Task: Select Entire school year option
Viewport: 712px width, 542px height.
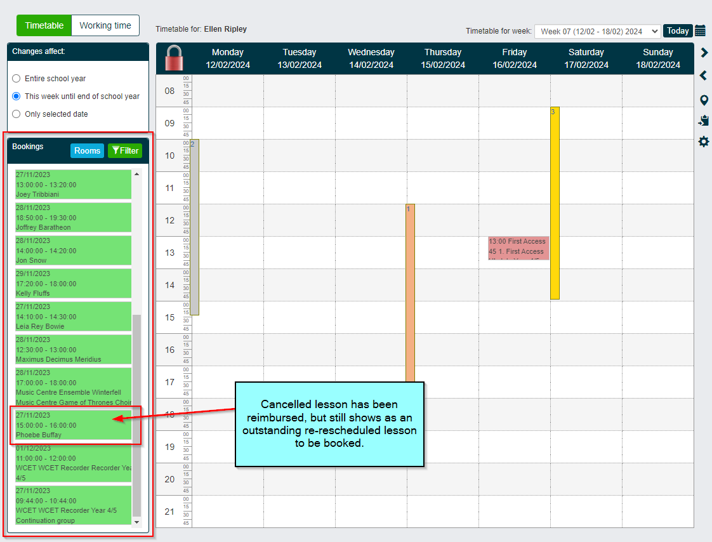Action: (16, 79)
